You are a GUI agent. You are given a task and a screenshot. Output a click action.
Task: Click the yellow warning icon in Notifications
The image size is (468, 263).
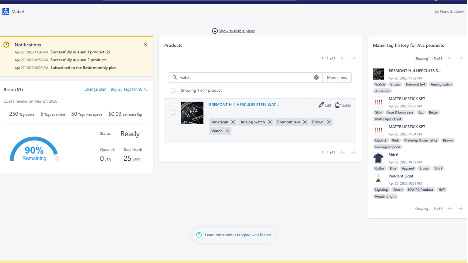pos(6,44)
